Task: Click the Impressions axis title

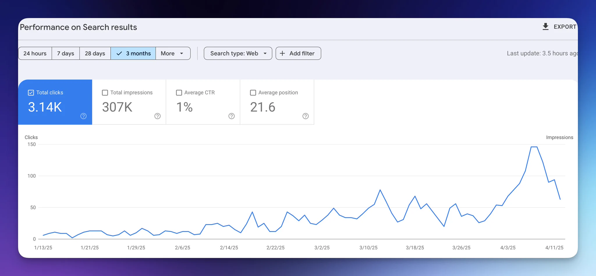Action: click(x=560, y=137)
